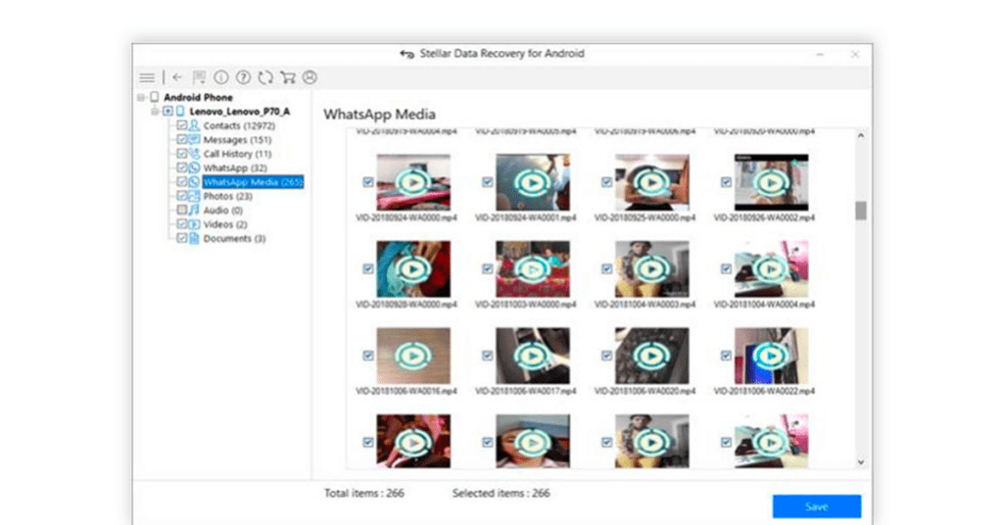Screen dimensions: 1003x525
Task: Collapse the Android Phone tree node
Action: pyautogui.click(x=142, y=98)
